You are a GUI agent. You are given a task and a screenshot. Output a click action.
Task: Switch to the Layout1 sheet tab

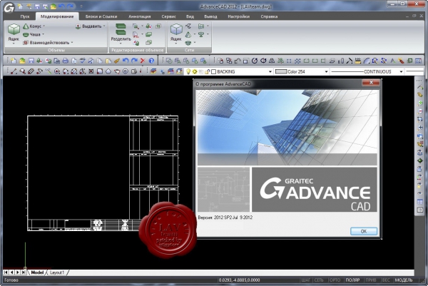57,272
